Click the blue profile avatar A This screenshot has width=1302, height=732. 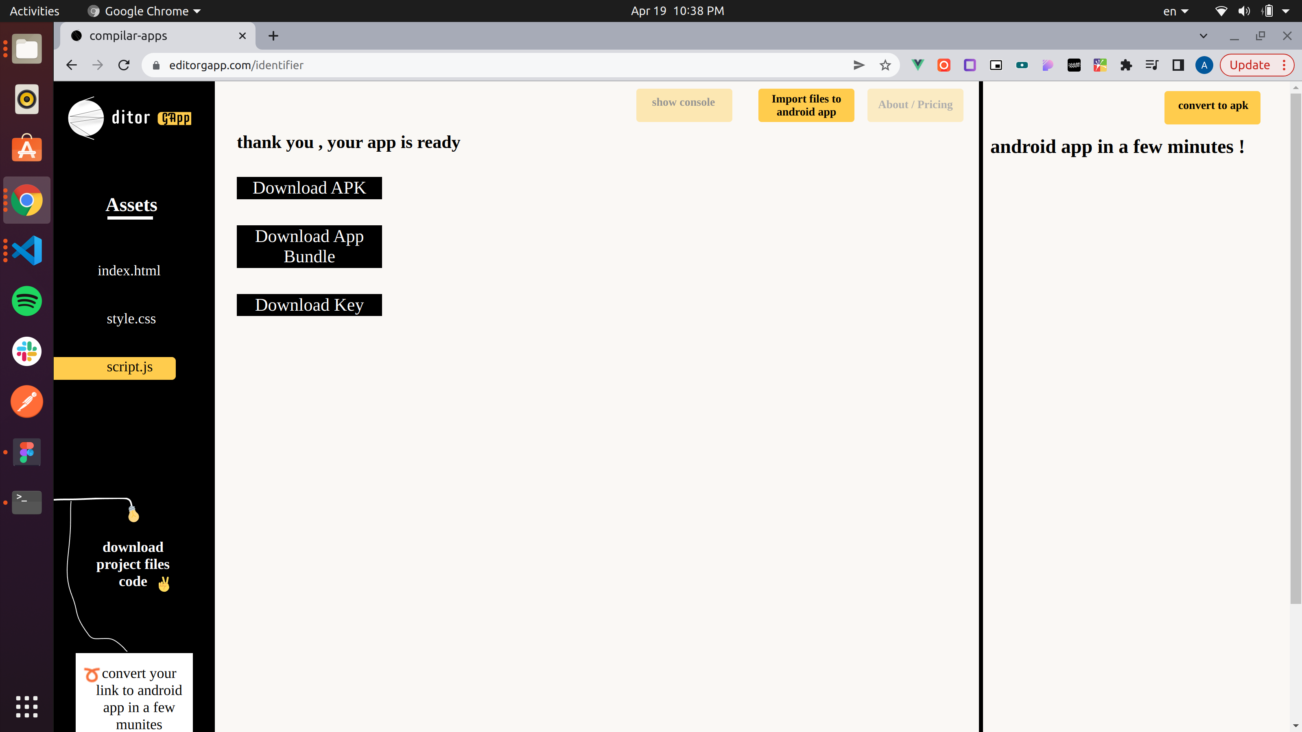[1204, 65]
